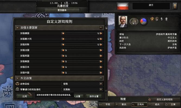Screen dimensions: 181x108
Task: Collapse the 加强主要国家 section
Action: coord(17,28)
